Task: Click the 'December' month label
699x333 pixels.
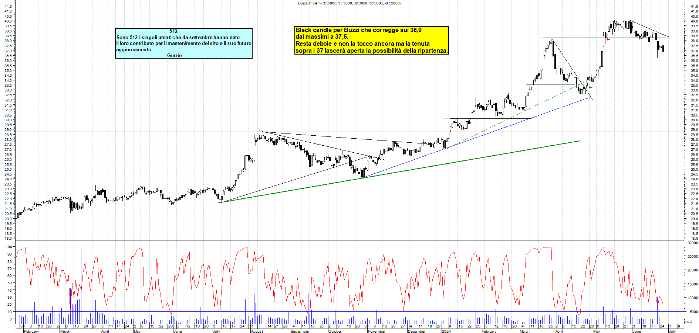Action: pos(416,331)
